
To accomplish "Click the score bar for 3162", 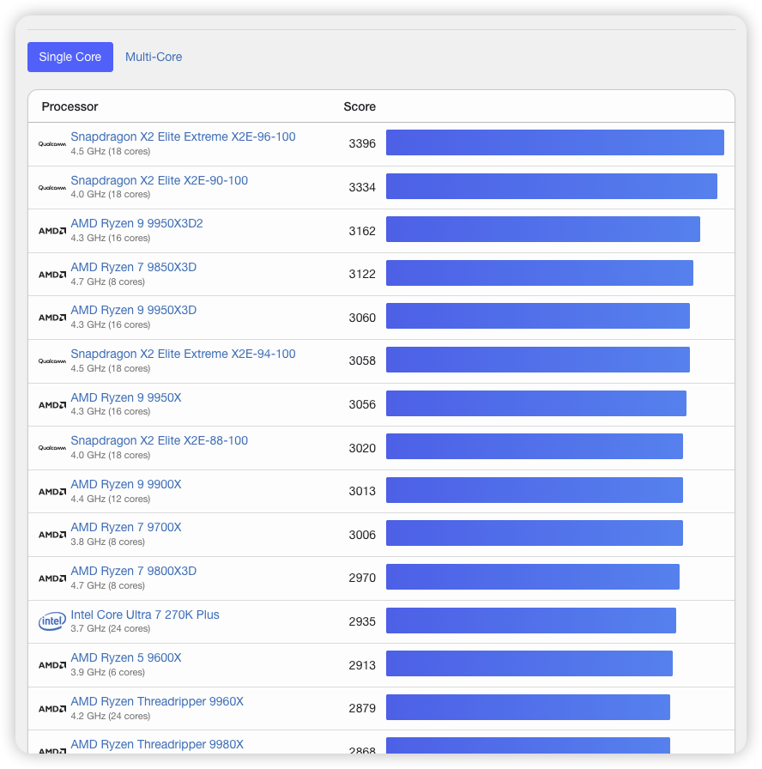I will pos(543,229).
